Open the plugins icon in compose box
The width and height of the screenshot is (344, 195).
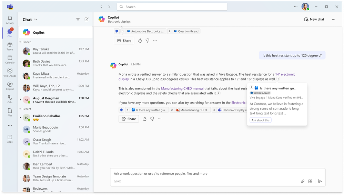tap(310, 181)
